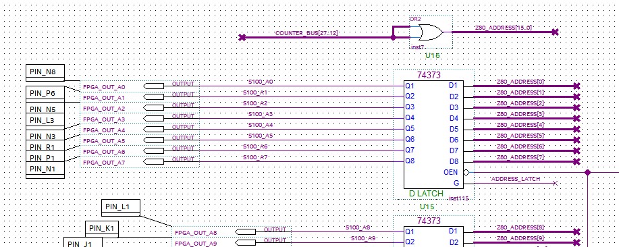This screenshot has width=619, height=247.
Task: Select the OR2 gate symbol
Action: click(430, 32)
